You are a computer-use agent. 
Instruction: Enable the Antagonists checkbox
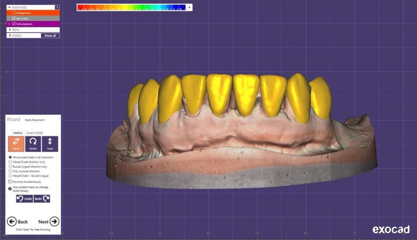coord(14,13)
